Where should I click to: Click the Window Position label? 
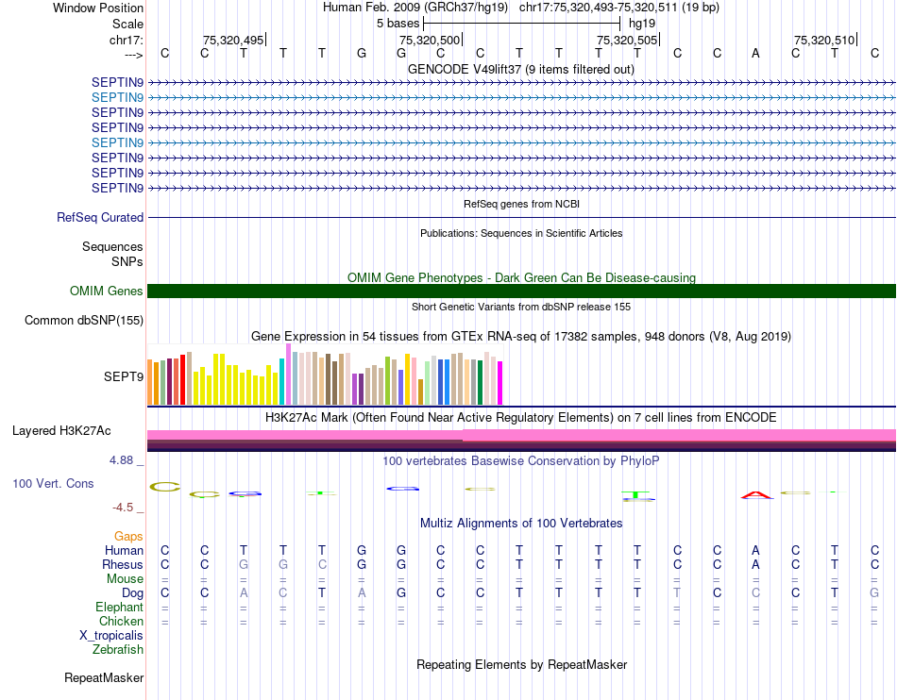pos(98,8)
